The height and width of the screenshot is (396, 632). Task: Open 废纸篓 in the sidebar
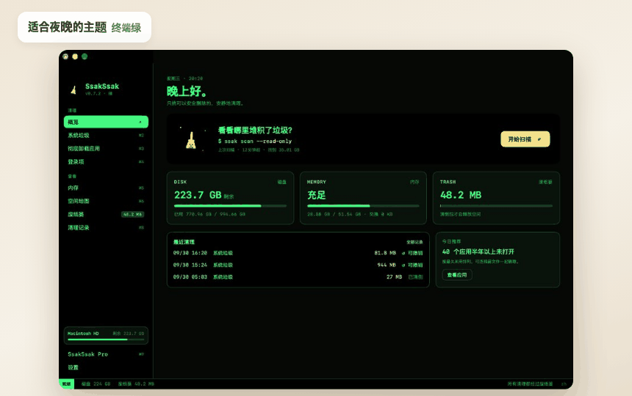(106, 214)
